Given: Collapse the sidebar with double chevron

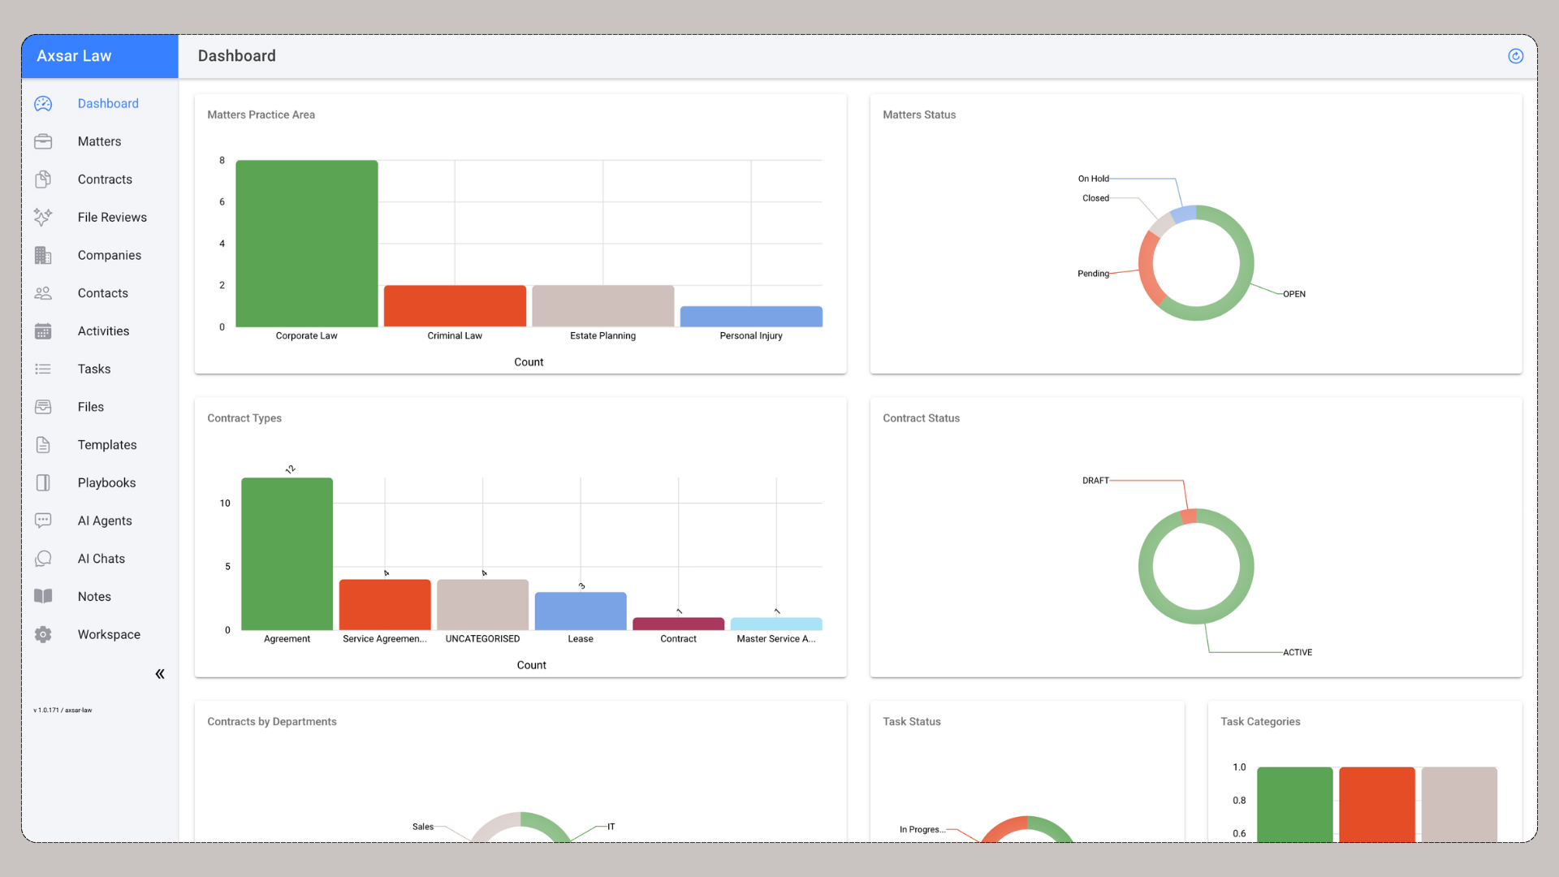Looking at the screenshot, I should (160, 674).
